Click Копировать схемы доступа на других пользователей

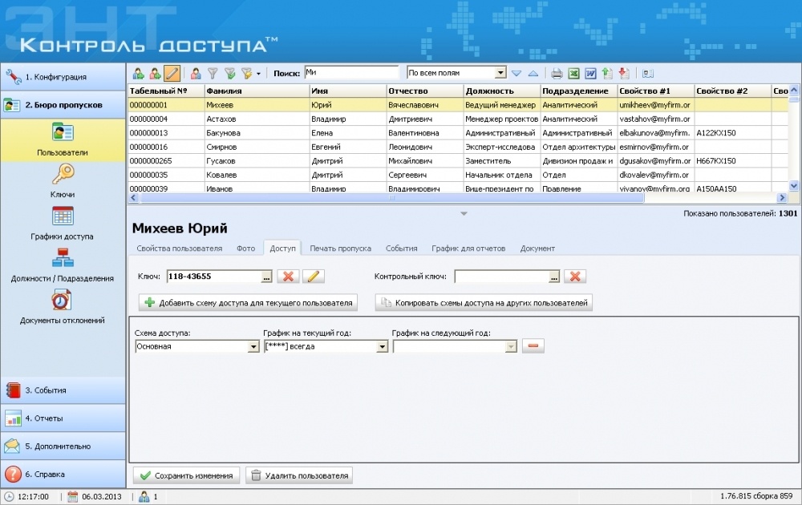484,302
